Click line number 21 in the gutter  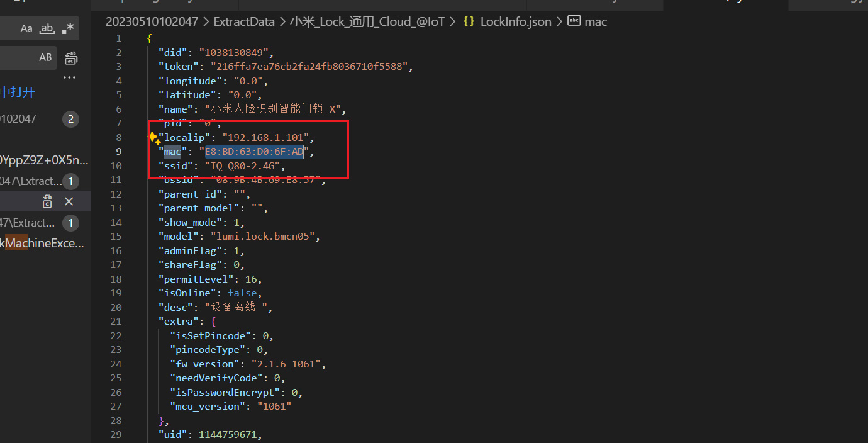116,322
